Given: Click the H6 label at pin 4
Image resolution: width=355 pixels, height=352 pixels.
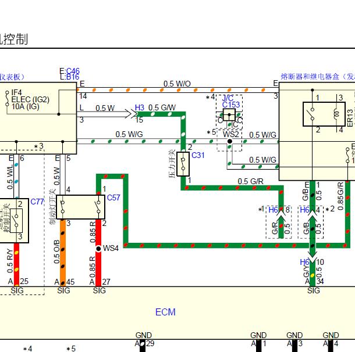Looking at the screenshot, I should point(304,210).
